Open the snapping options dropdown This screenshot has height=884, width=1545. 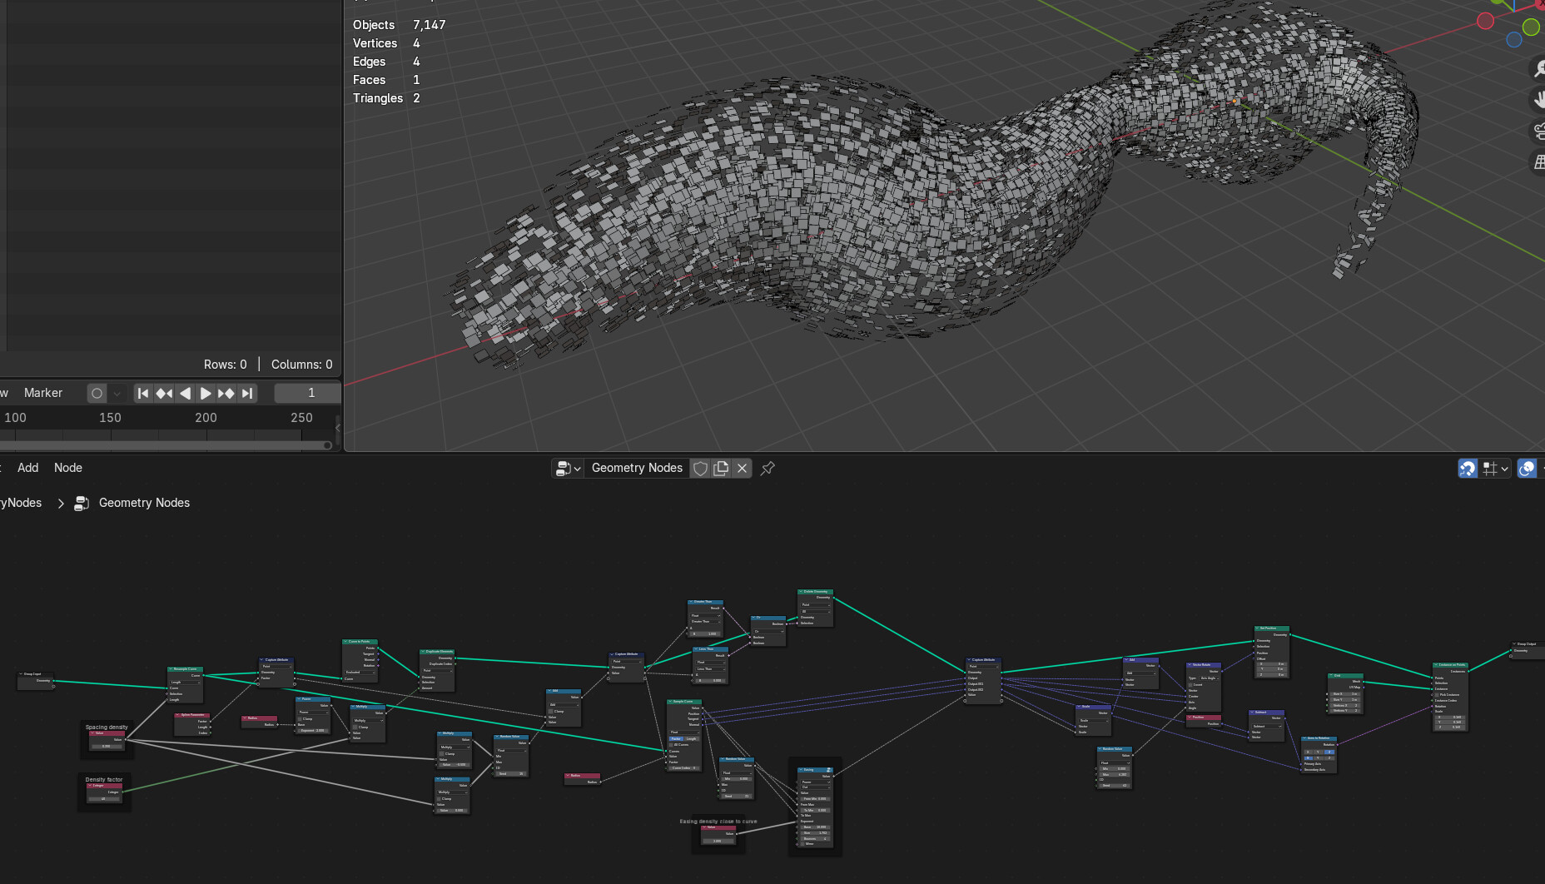click(x=1496, y=469)
